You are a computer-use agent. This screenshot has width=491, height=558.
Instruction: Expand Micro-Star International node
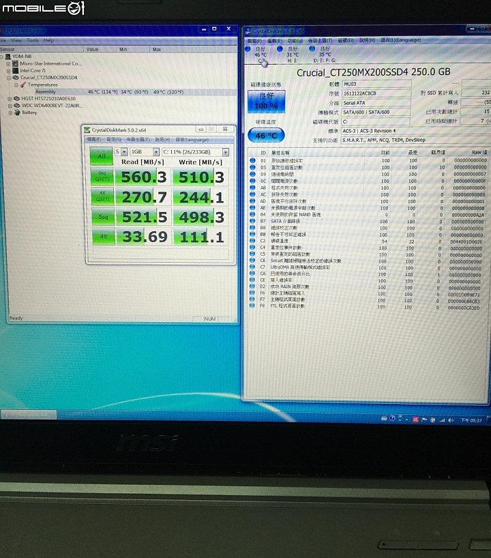[x=8, y=63]
